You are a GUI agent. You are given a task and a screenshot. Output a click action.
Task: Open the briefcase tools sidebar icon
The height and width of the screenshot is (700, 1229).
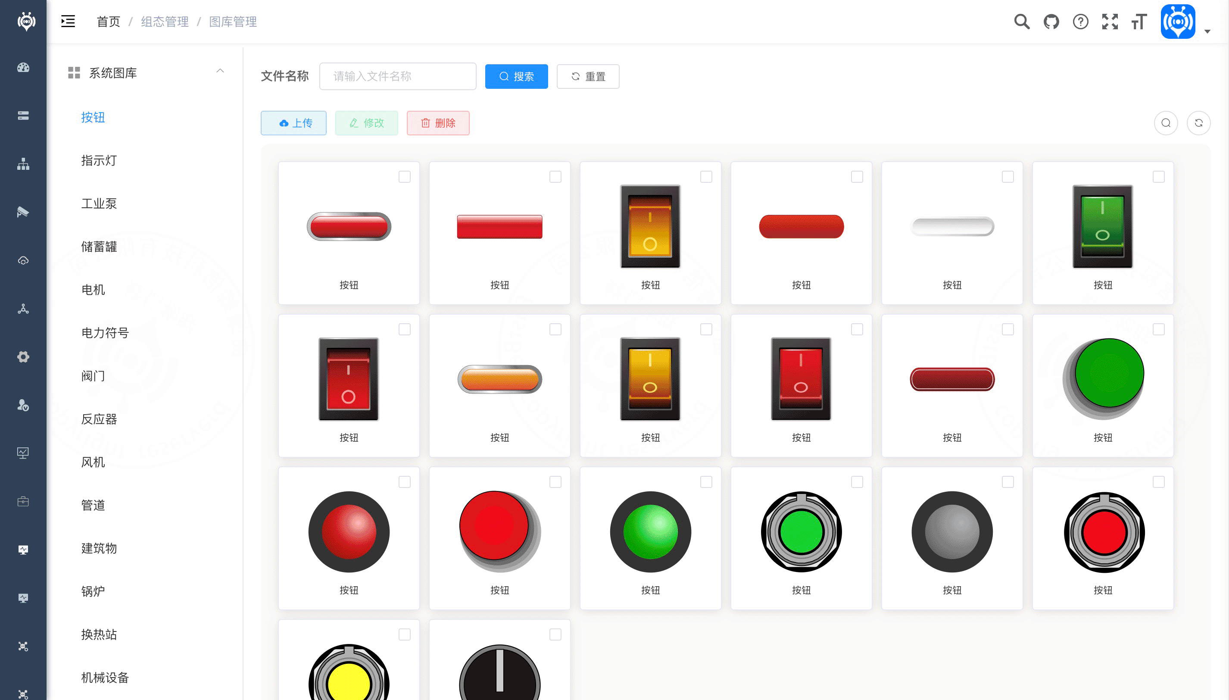(23, 501)
